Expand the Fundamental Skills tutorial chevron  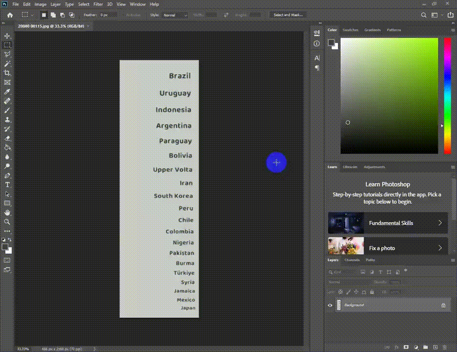tap(440, 223)
